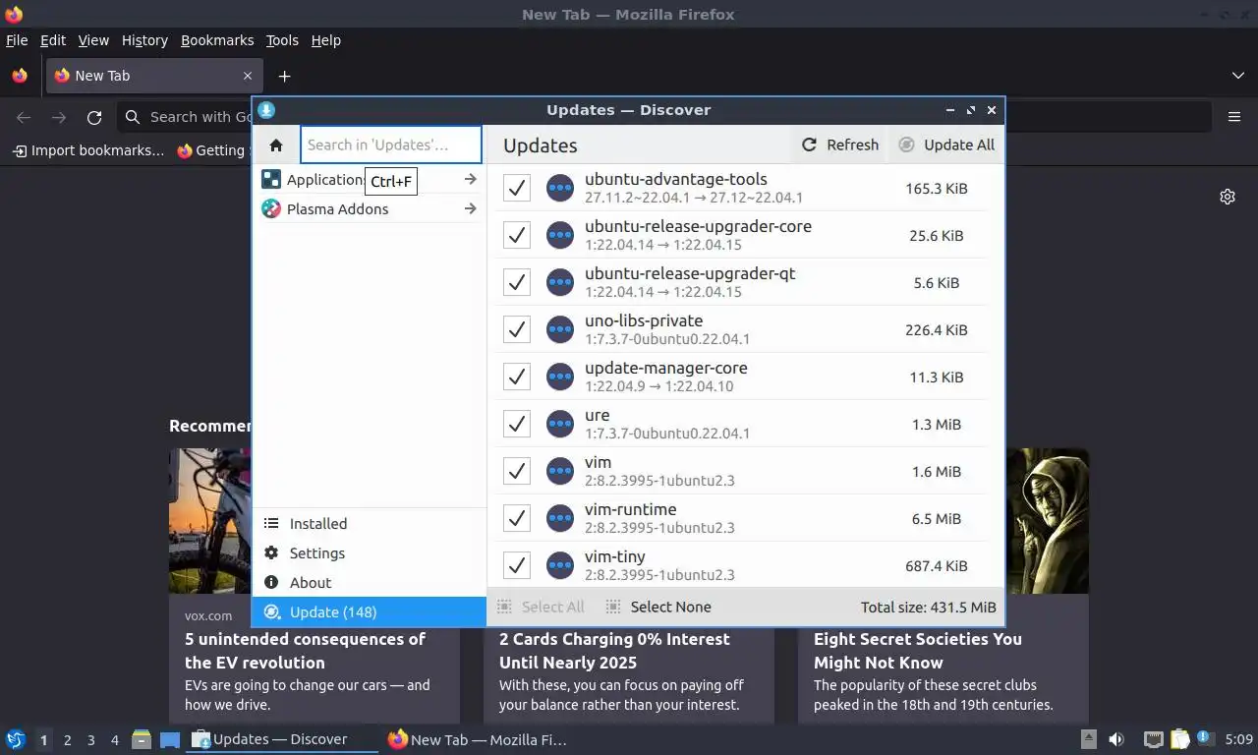Click the Plasma Addons category icon

tap(270, 208)
